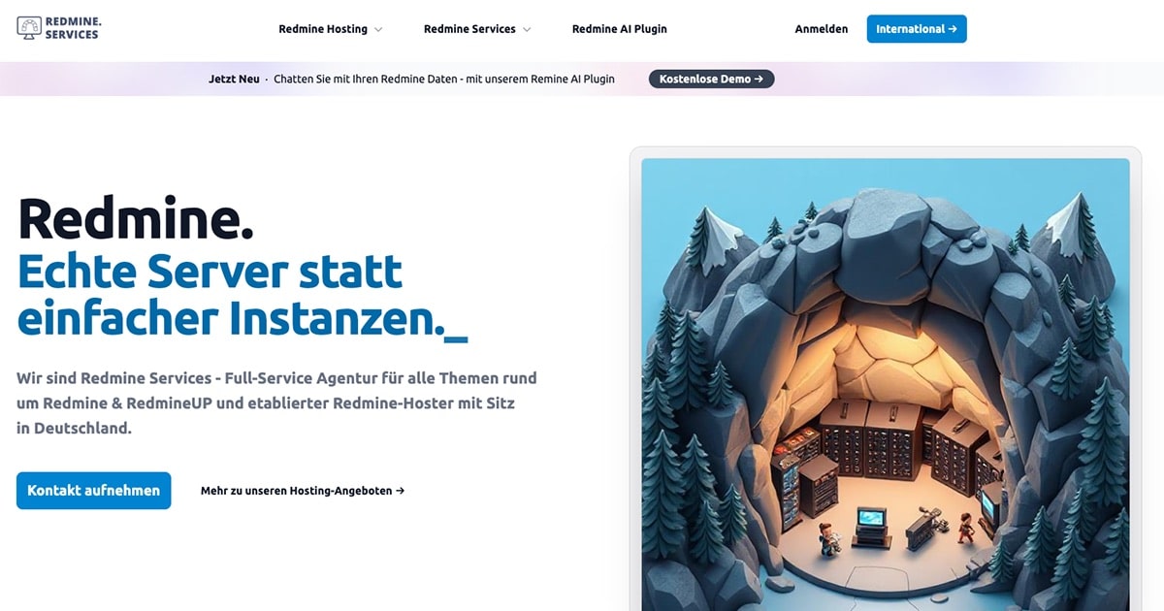
Task: Click the REDMINE. SERVICES logo text
Action: 72,28
